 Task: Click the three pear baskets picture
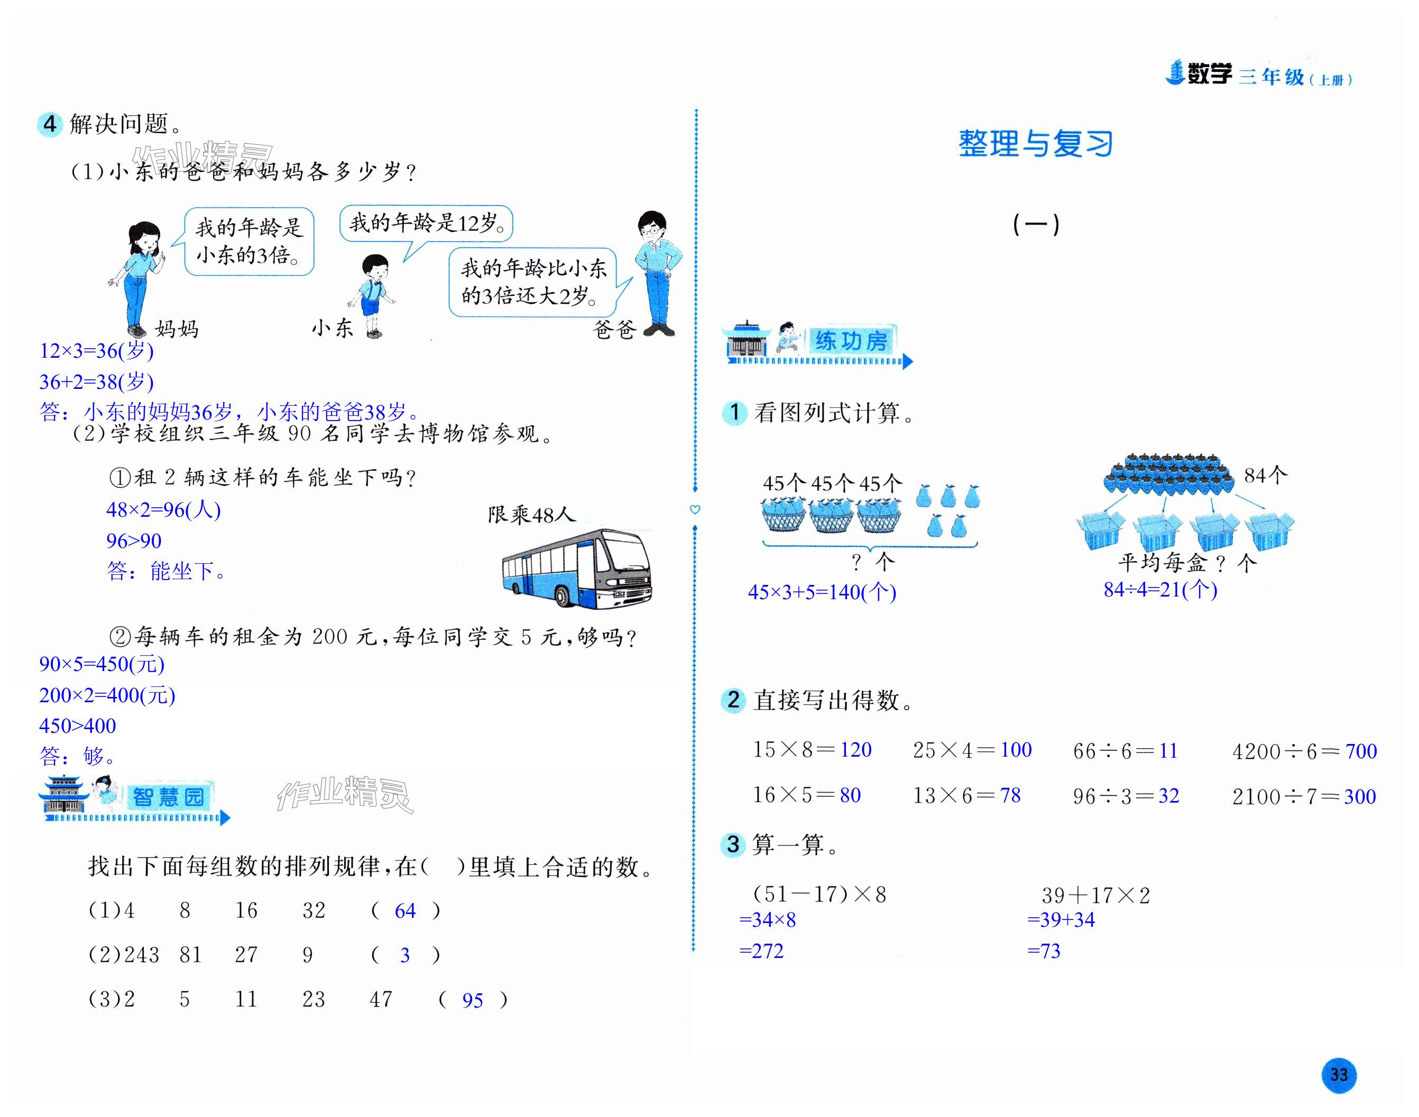(831, 515)
